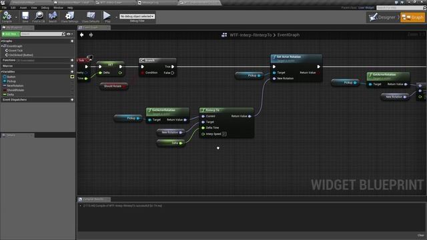Screen dimensions: 427x240
Task: Click the Delta Time pin on RInterp To
Action: click(203, 127)
